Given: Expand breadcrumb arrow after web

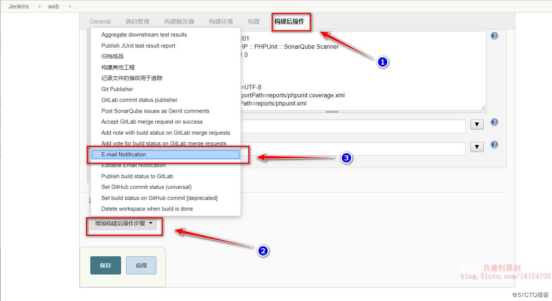Looking at the screenshot, I should click(70, 6).
